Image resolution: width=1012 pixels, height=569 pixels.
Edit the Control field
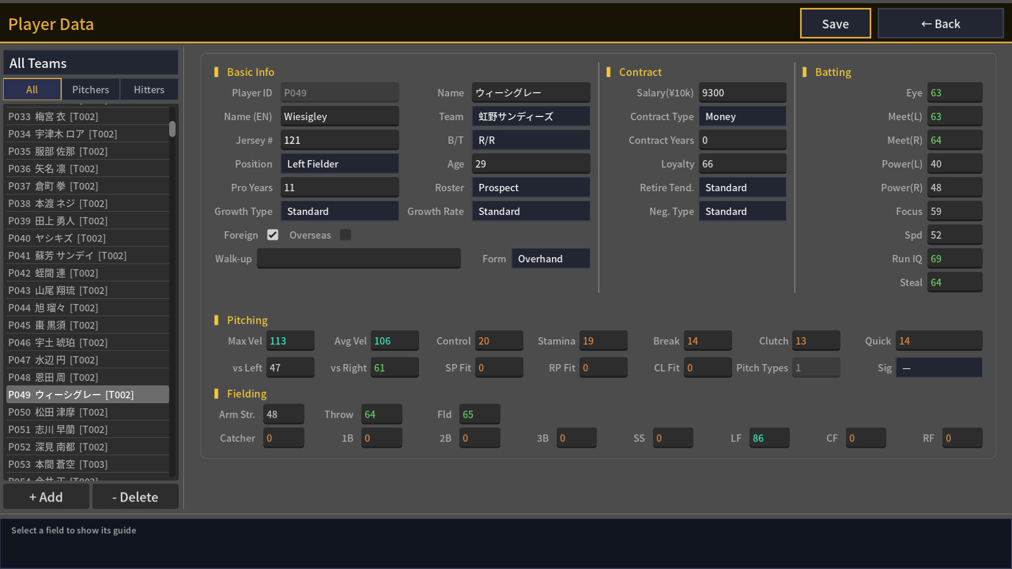(x=499, y=341)
